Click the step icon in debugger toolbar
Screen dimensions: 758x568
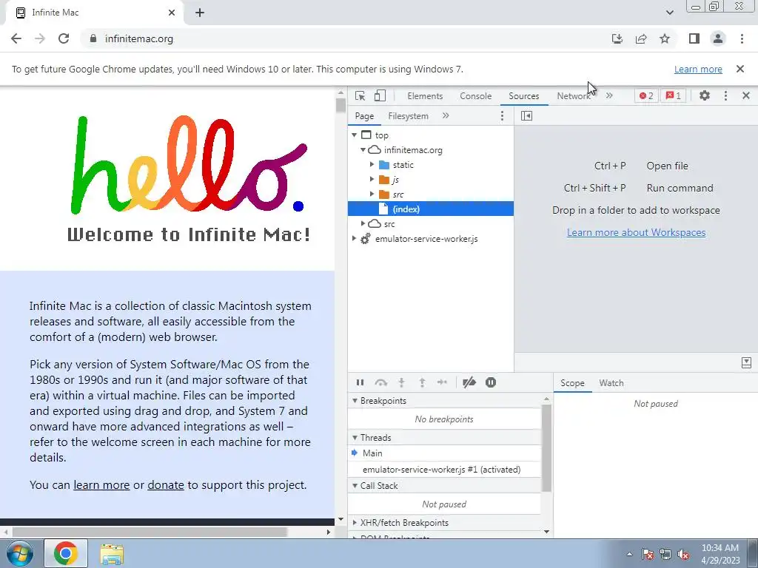tap(443, 382)
